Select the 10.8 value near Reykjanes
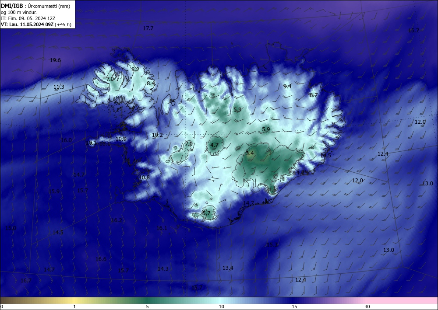The height and width of the screenshot is (310, 438). point(144,178)
